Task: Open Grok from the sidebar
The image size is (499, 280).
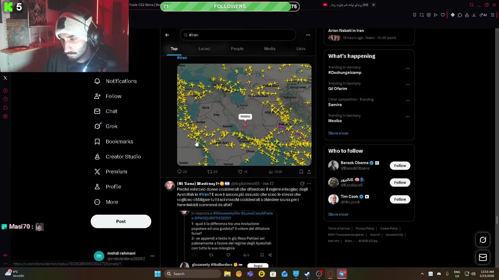Action: tap(106, 126)
